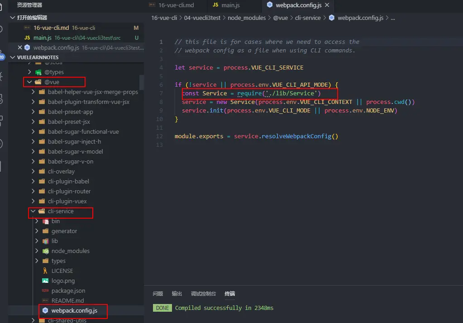Collapse the @vue folder chevron
Screen dimensions: 463x323
tap(29, 82)
